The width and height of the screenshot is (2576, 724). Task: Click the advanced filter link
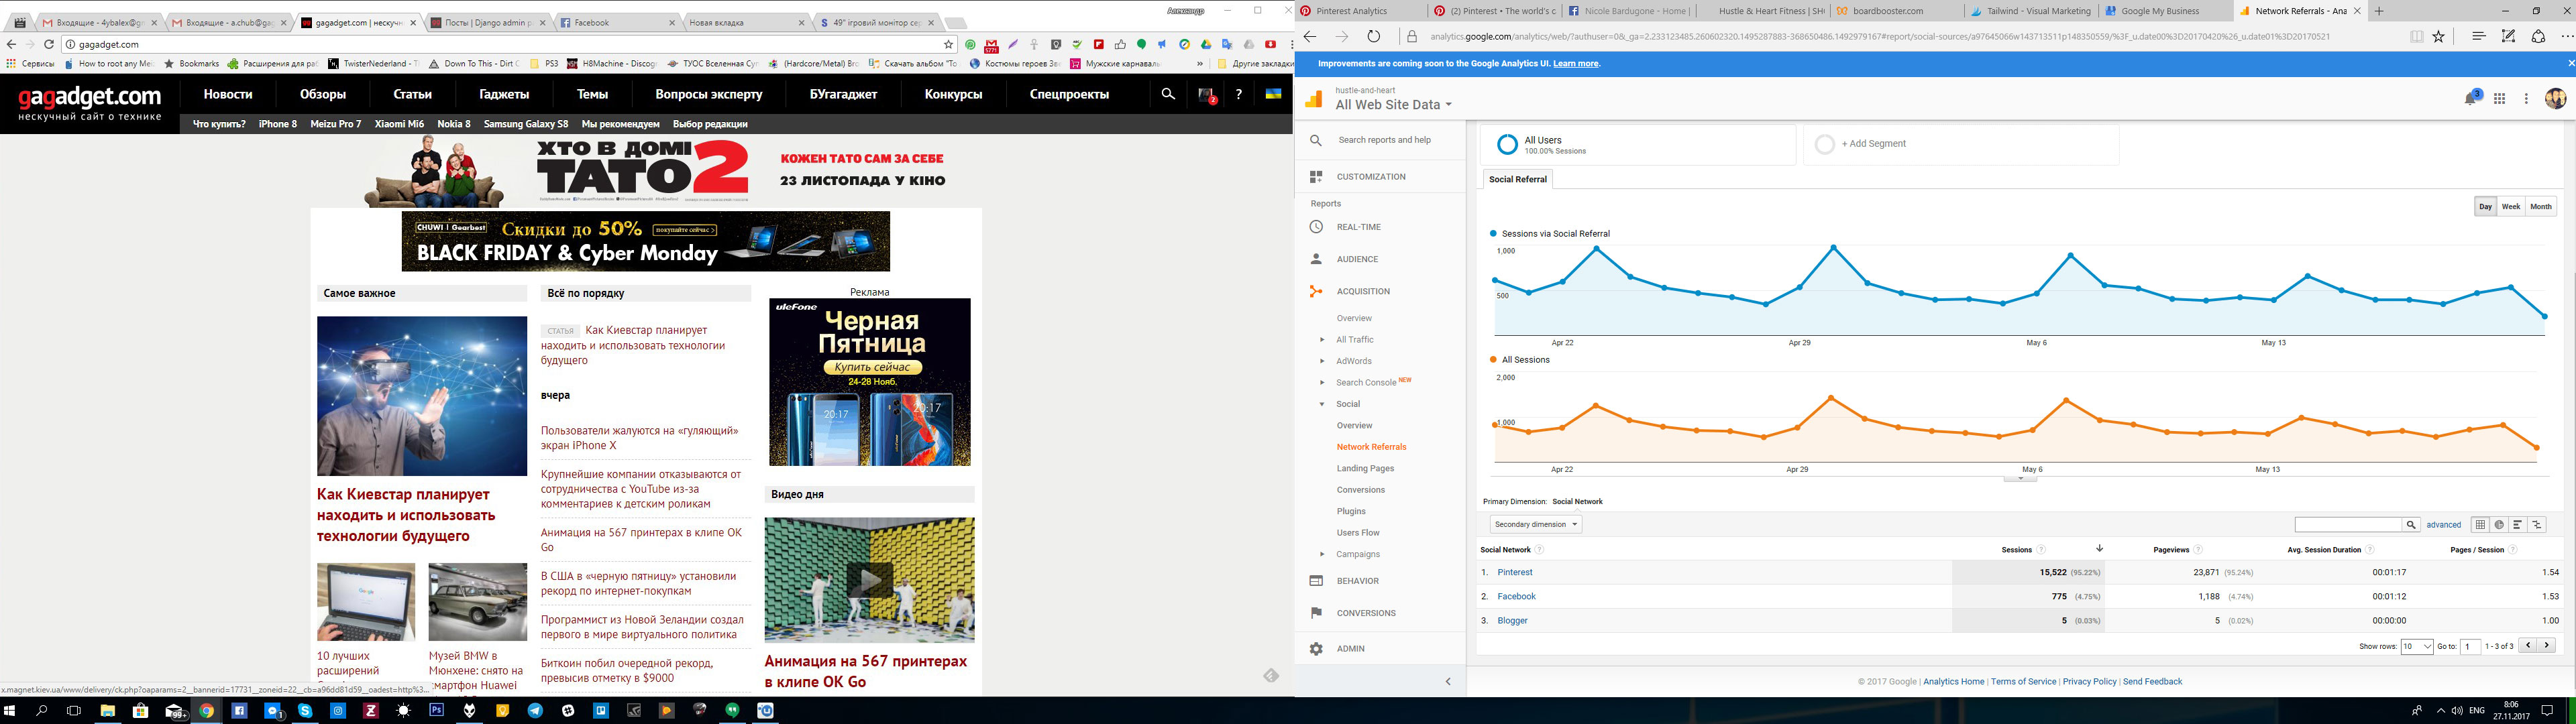point(2443,525)
